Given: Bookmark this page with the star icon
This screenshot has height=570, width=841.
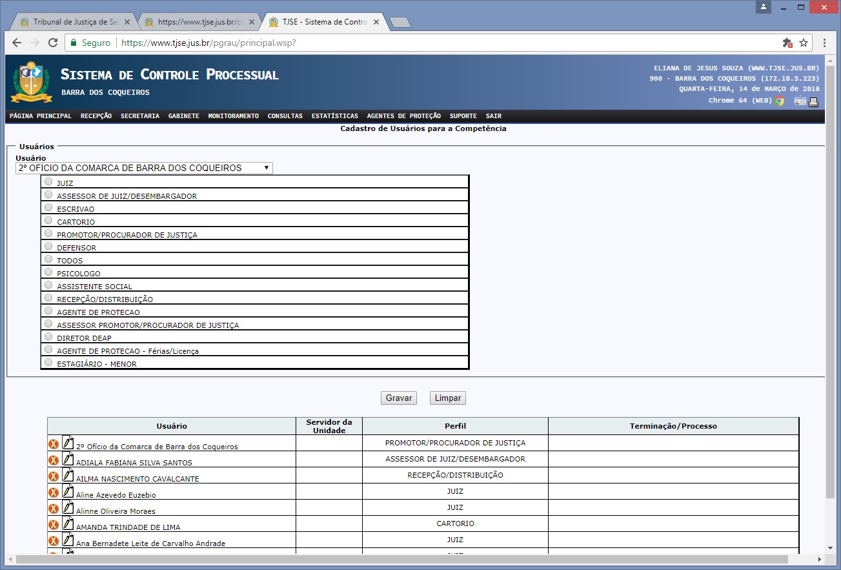Looking at the screenshot, I should [x=804, y=43].
